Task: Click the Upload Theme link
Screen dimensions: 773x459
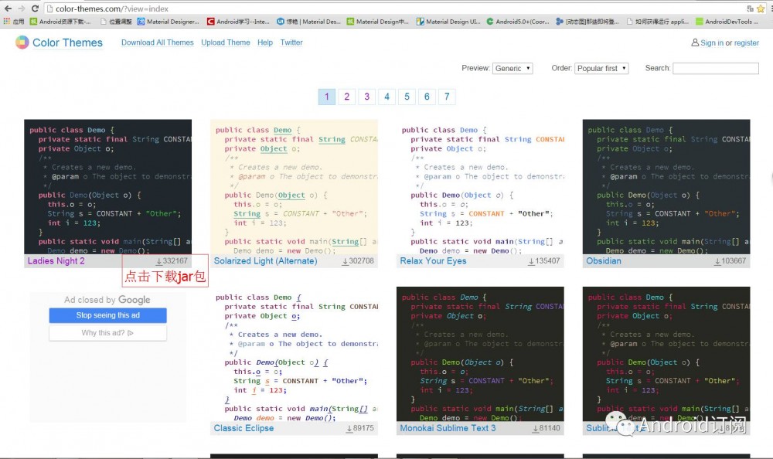Action: (x=226, y=42)
